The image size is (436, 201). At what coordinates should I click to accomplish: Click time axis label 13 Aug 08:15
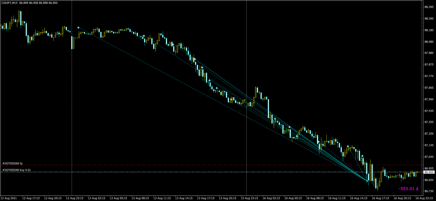point(140,198)
